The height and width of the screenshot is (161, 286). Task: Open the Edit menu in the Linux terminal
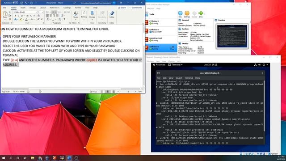[x=164, y=78]
